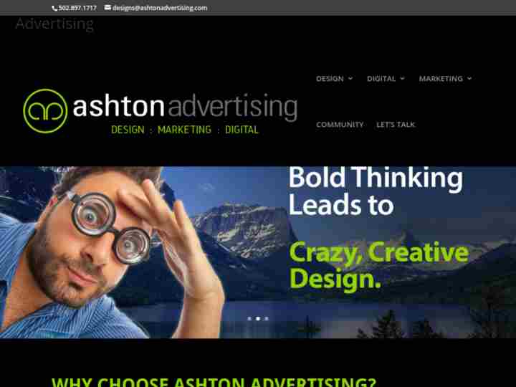Image resolution: width=516 pixels, height=387 pixels.
Task: Click the ashton advertising wordmark logo
Action: [x=185, y=106]
